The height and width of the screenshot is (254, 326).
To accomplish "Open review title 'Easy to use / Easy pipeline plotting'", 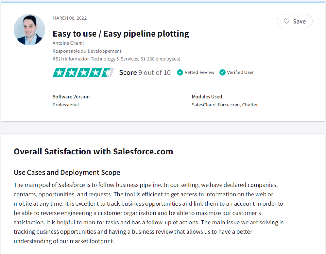I will point(121,33).
